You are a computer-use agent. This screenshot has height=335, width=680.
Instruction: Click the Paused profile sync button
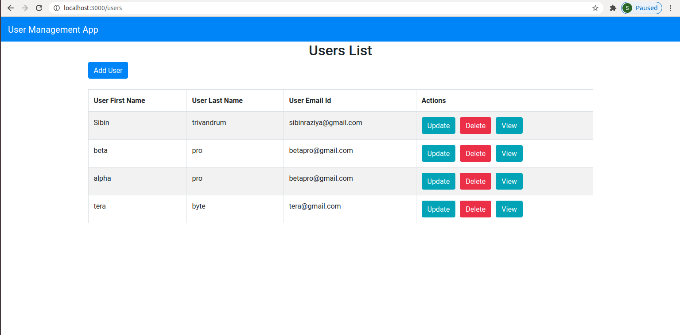[641, 8]
